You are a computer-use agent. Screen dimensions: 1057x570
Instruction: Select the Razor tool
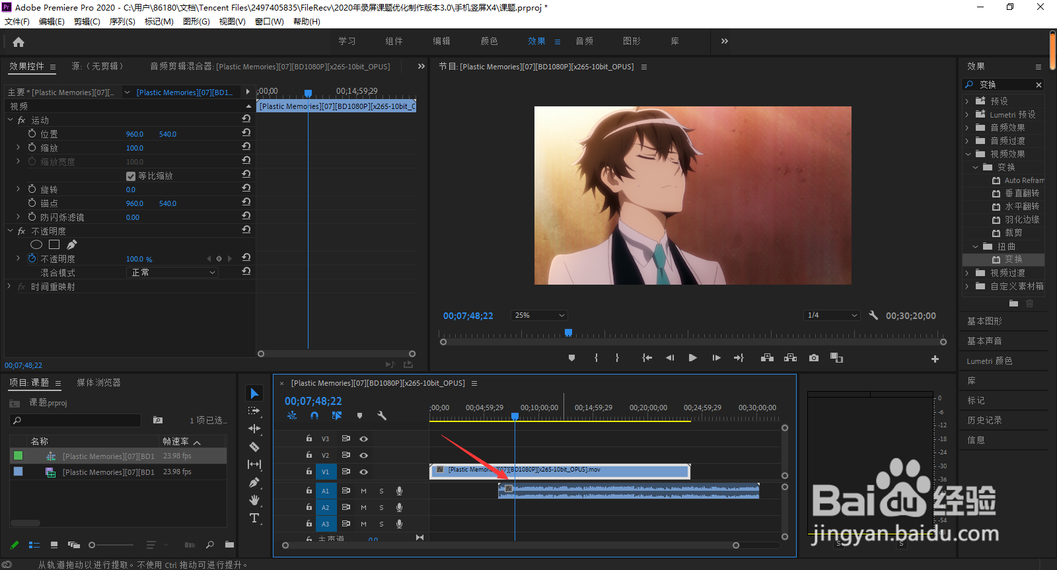(x=254, y=446)
